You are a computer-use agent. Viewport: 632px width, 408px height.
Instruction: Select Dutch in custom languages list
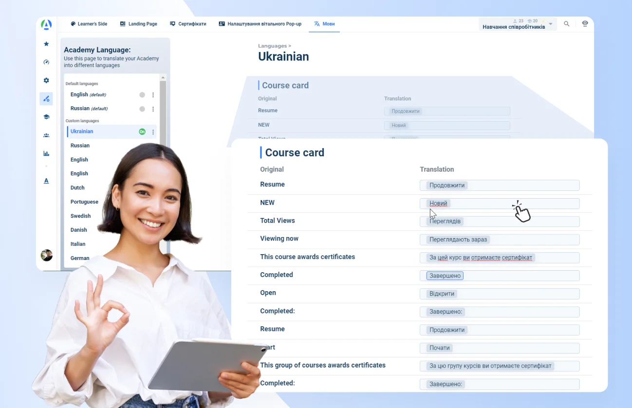pyautogui.click(x=77, y=187)
